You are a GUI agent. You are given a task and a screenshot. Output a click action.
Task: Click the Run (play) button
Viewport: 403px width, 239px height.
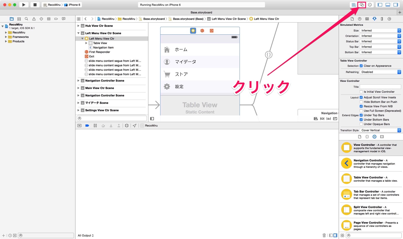[x=24, y=5]
